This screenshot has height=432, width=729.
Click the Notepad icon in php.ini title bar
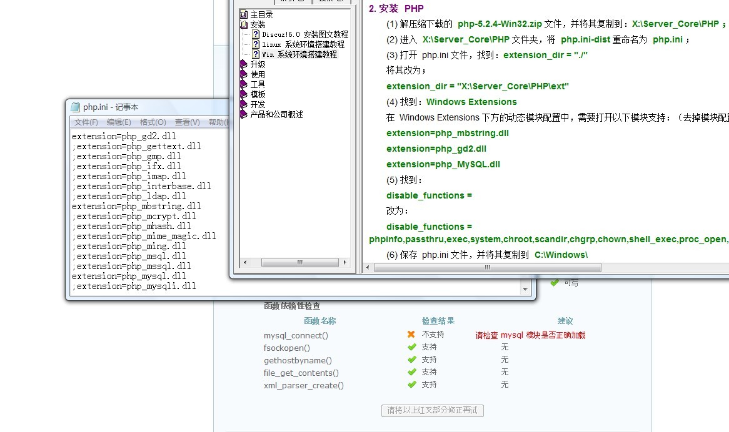(x=76, y=107)
